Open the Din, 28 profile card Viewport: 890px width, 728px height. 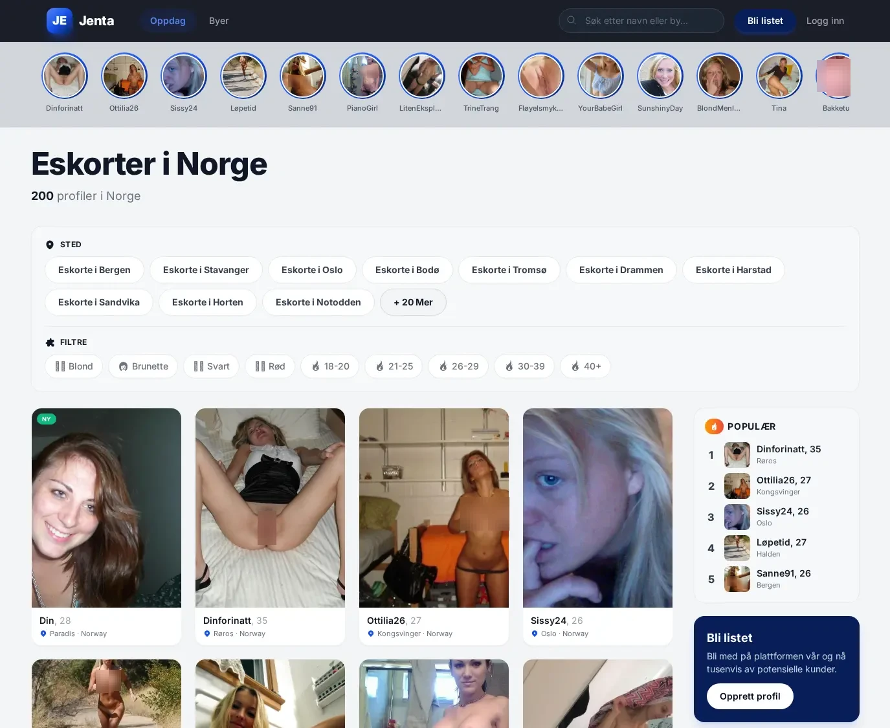[x=106, y=527]
